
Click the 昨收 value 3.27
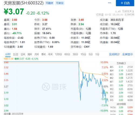45,24
